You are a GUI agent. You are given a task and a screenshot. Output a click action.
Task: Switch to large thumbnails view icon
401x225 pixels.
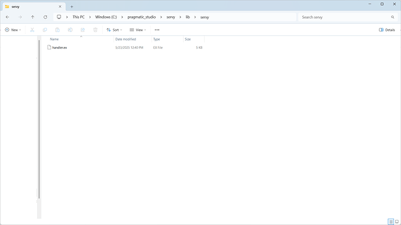(397, 222)
